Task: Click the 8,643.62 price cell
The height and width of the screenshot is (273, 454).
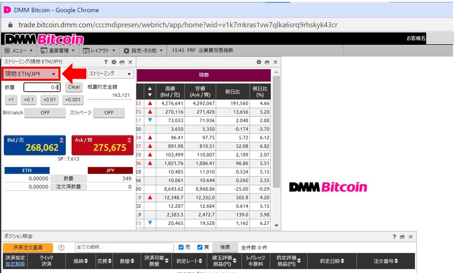Action: click(x=170, y=189)
